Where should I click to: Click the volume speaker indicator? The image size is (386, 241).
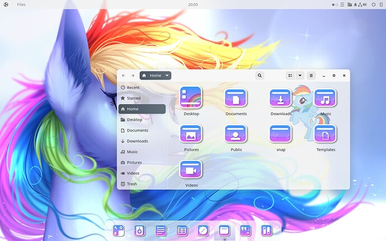point(365,4)
